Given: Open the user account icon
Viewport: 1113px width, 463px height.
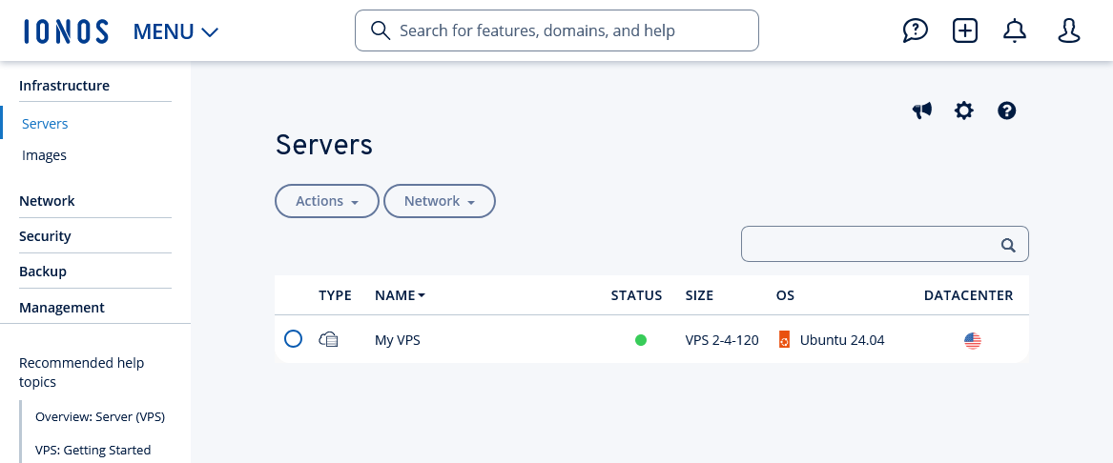Looking at the screenshot, I should point(1068,30).
